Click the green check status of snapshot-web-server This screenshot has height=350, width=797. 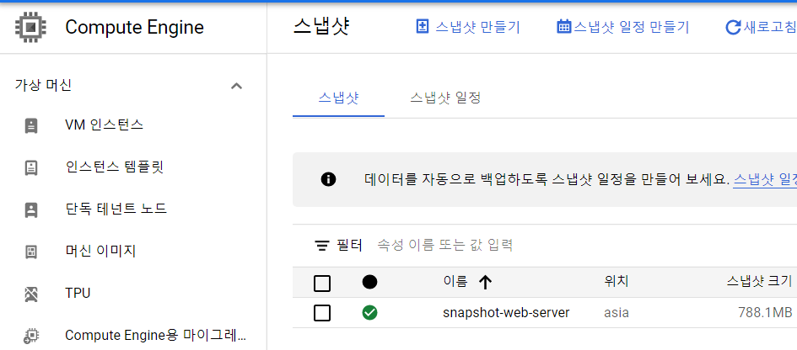point(370,313)
